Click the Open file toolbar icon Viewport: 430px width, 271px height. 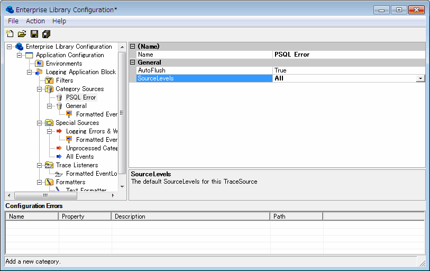click(22, 34)
